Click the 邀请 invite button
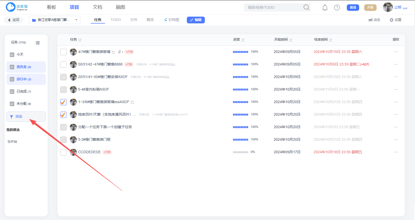Screen dimensions: 415x220 click(353, 7)
